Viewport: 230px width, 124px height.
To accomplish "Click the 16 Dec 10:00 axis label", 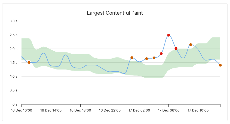I will coord(22,110).
